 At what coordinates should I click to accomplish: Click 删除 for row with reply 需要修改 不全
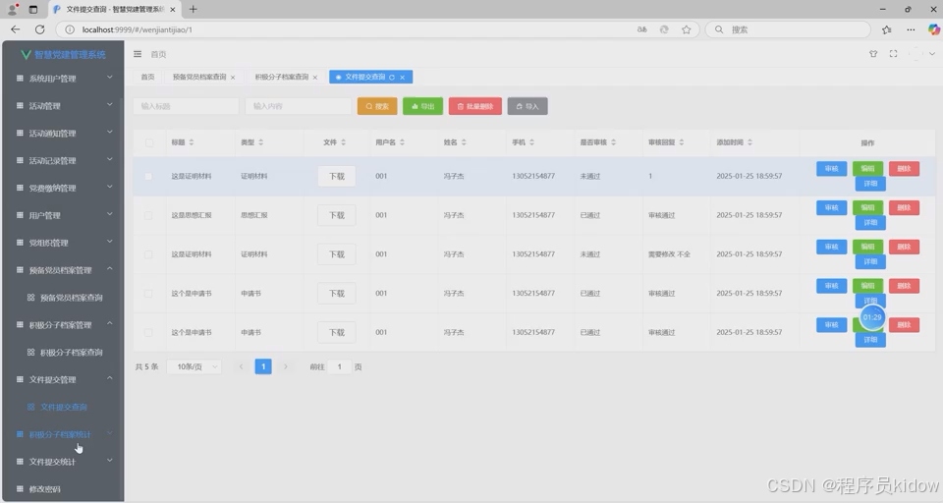(x=904, y=247)
